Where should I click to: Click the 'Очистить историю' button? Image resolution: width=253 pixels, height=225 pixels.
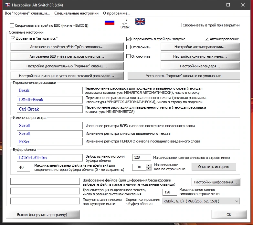pyautogui.click(x=214, y=167)
